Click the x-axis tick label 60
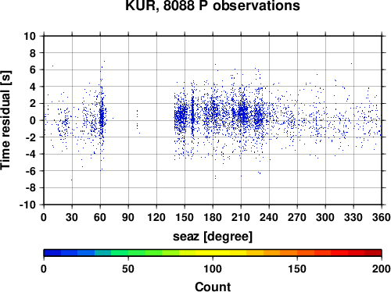Image resolution: width=391 pixels, height=292 pixels. click(100, 217)
